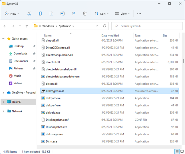Open the New dropdown menu
The height and width of the screenshot is (154, 185).
(x=12, y=14)
